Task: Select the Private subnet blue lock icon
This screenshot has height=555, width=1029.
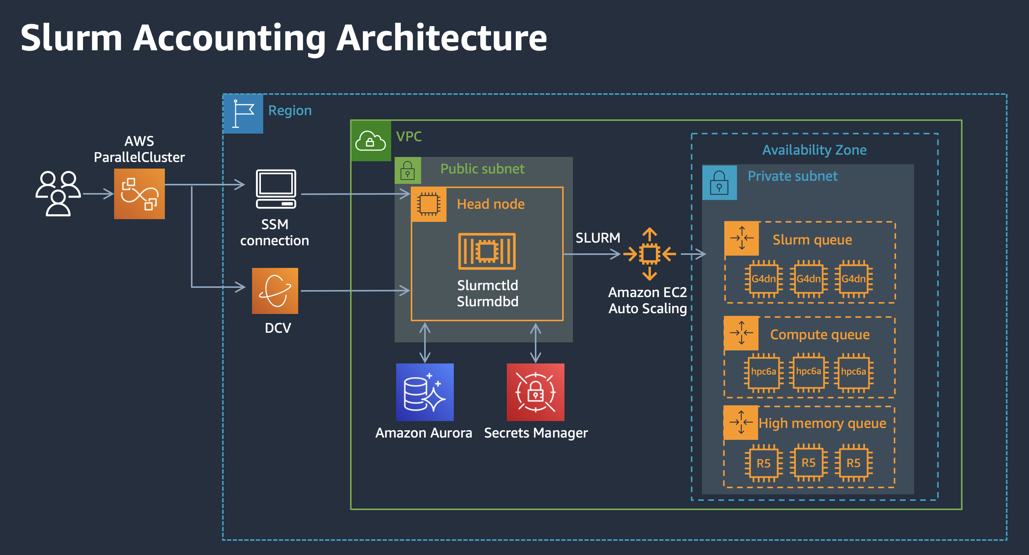Action: coord(719,182)
